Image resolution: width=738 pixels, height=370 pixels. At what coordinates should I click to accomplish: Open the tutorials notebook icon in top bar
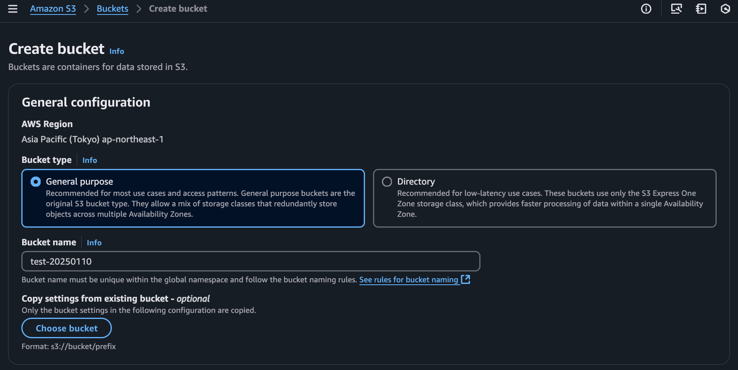[701, 8]
